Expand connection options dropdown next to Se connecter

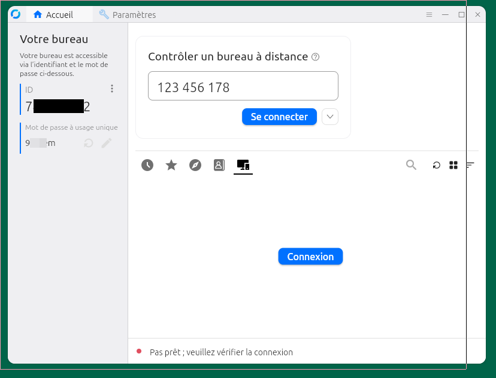tap(330, 117)
